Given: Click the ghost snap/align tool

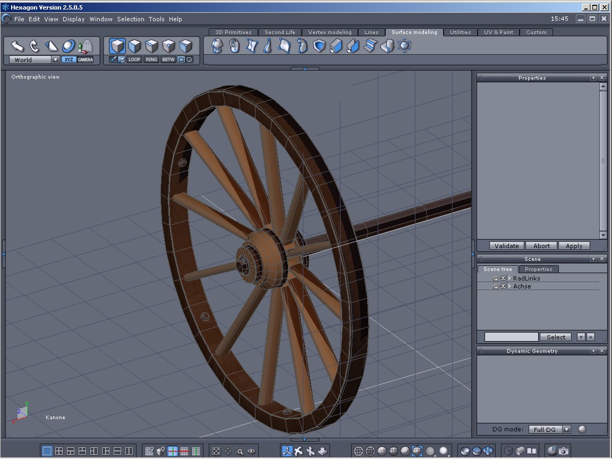Looking at the screenshot, I should [x=86, y=46].
